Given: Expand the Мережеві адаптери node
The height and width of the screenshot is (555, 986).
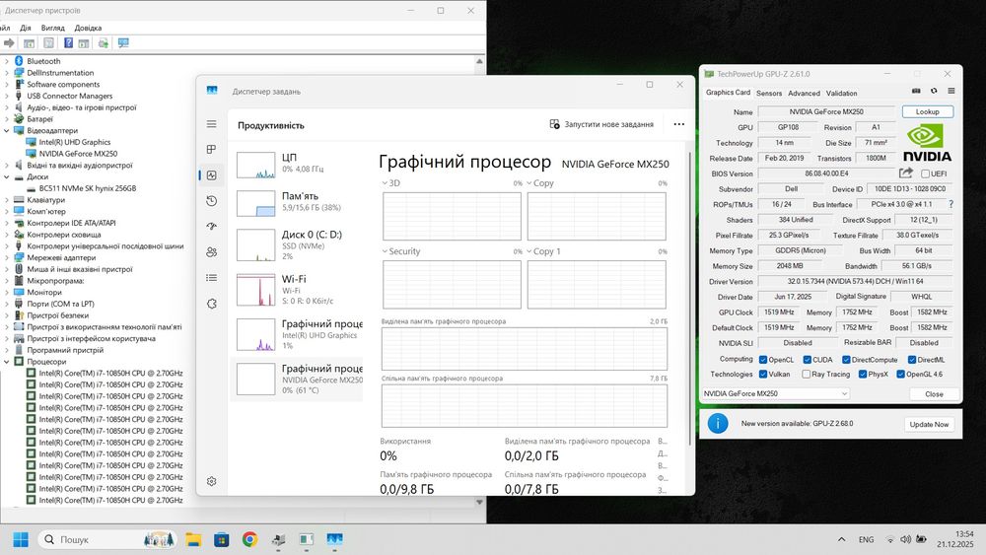Looking at the screenshot, I should [x=7, y=257].
